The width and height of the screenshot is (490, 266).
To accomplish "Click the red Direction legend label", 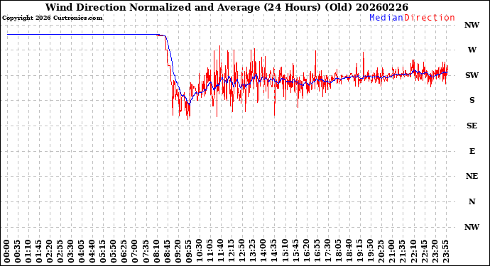I will (x=430, y=18).
